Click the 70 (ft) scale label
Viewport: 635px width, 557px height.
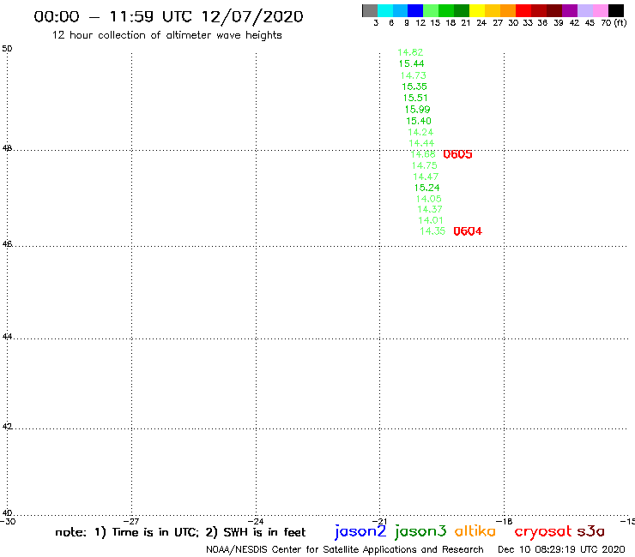[x=614, y=23]
